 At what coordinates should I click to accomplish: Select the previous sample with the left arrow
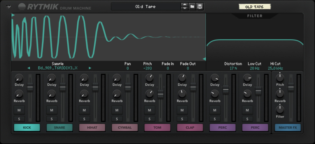29,68
